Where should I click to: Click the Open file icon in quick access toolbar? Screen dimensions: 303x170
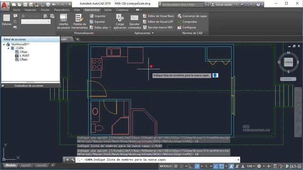coord(19,4)
